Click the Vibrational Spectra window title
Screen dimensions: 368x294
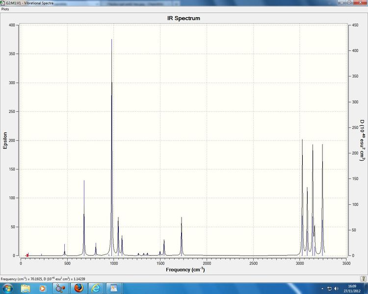(29, 3)
